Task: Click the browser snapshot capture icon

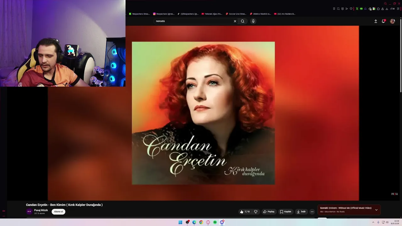Action: pos(338,9)
